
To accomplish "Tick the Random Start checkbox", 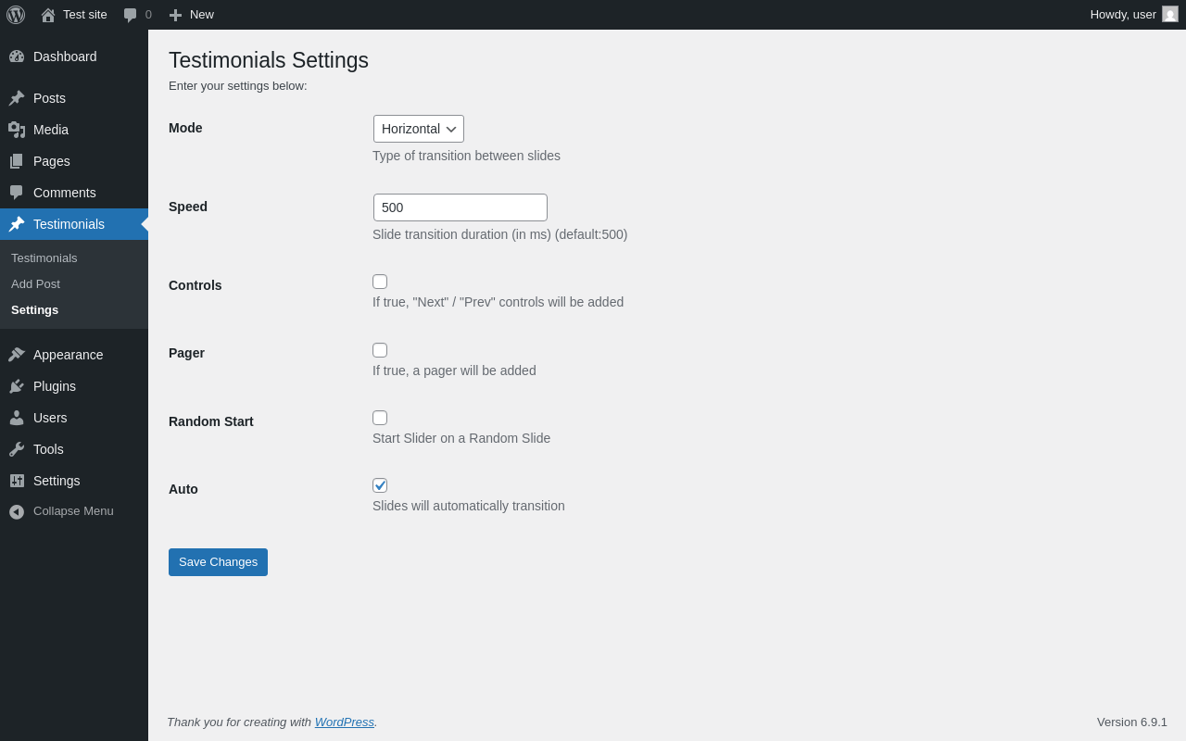I will (x=380, y=418).
